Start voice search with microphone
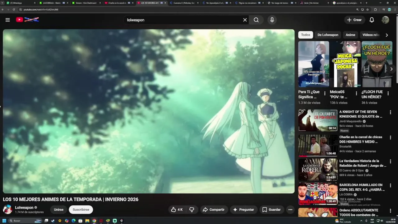 272,20
